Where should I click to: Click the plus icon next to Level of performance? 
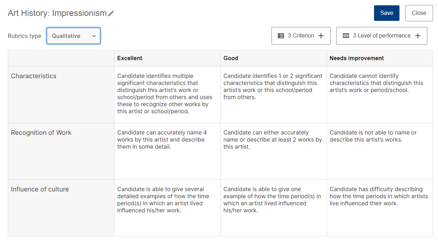pyautogui.click(x=418, y=36)
